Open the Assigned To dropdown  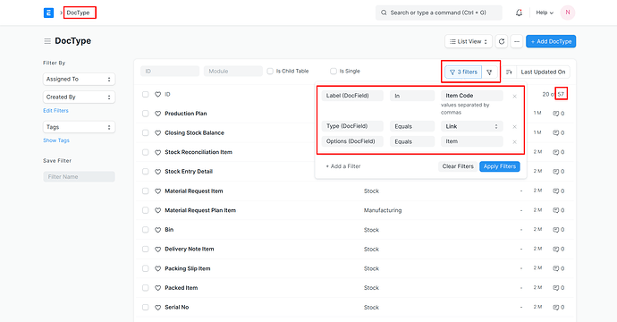pos(79,79)
